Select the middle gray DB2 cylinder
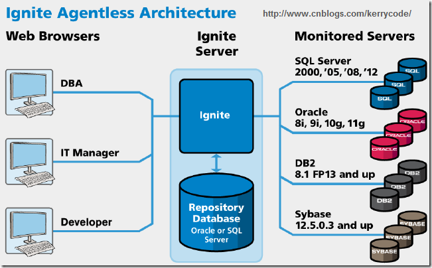This screenshot has height=268, width=432. (x=399, y=185)
